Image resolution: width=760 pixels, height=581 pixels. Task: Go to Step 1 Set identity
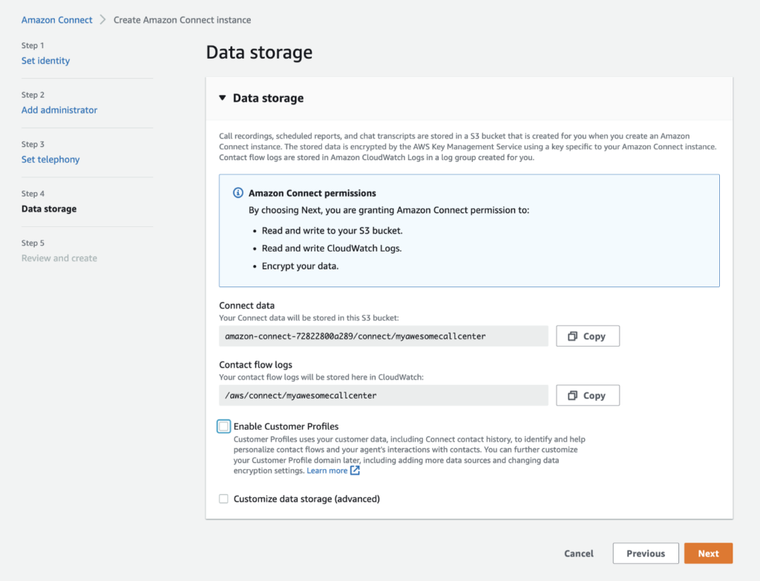45,61
